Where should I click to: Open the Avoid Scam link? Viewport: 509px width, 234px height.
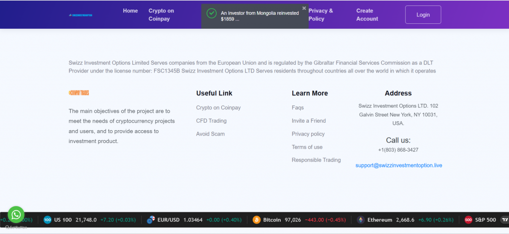(210, 134)
